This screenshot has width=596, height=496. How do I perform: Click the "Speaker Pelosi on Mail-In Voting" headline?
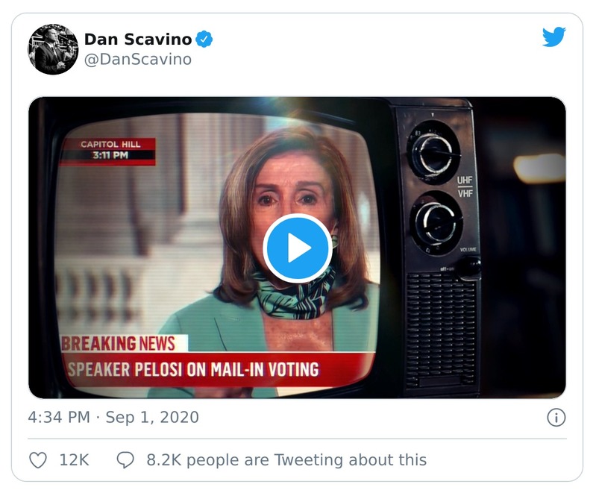194,368
